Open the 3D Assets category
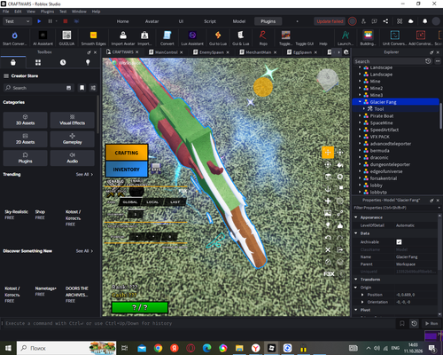 pyautogui.click(x=25, y=120)
